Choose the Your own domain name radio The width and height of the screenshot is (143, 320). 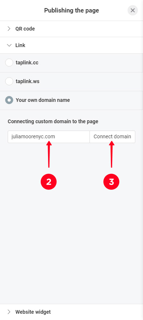click(x=9, y=100)
